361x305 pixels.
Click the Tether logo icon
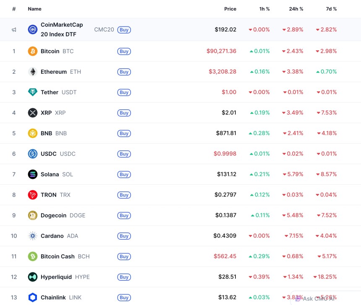click(33, 92)
